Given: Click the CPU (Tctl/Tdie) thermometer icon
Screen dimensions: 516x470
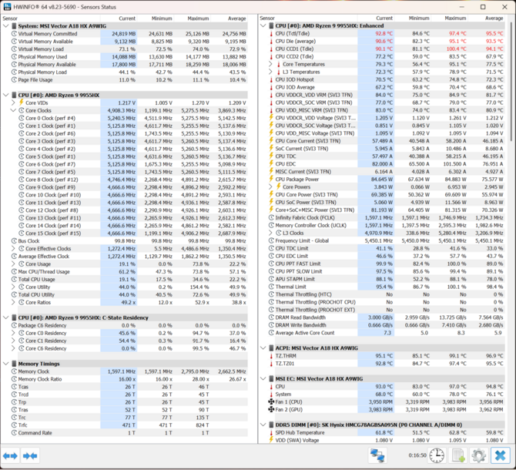Looking at the screenshot, I should 271,34.
